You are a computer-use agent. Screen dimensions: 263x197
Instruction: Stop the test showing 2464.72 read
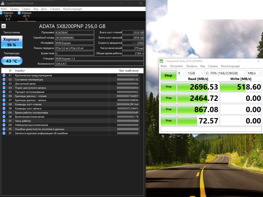pyautogui.click(x=168, y=98)
